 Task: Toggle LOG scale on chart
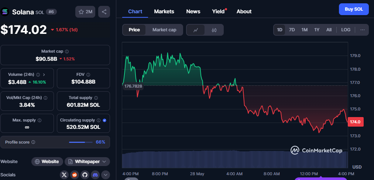346,30
